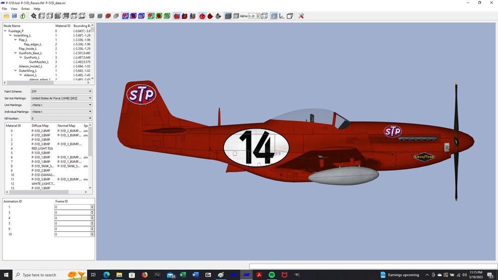The height and width of the screenshot is (280, 498).
Task: Click the transparent cube icon left of Alpha
Action: click(236, 16)
